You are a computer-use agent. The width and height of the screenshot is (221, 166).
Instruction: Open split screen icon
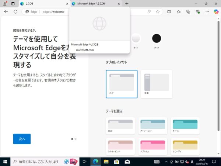pyautogui.click(x=169, y=12)
